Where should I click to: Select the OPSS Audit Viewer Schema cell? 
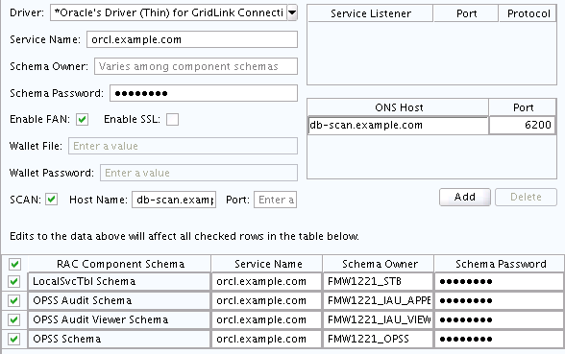[119, 319]
